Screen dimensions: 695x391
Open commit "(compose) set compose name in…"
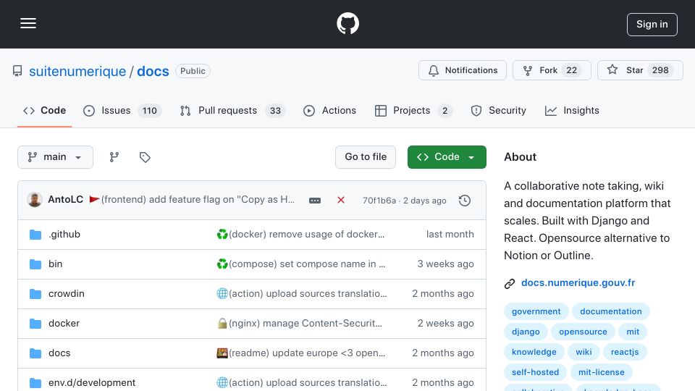pos(301,264)
